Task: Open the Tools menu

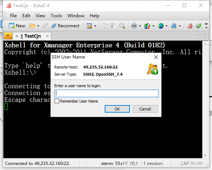Action: (56, 16)
